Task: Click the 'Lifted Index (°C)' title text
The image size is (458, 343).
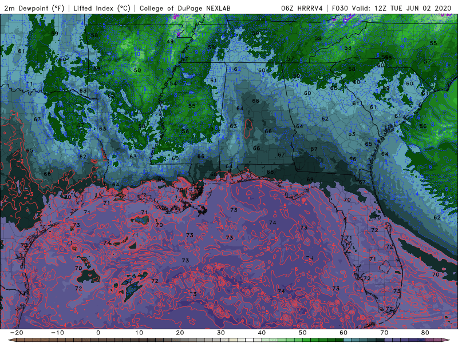Action: (x=102, y=9)
